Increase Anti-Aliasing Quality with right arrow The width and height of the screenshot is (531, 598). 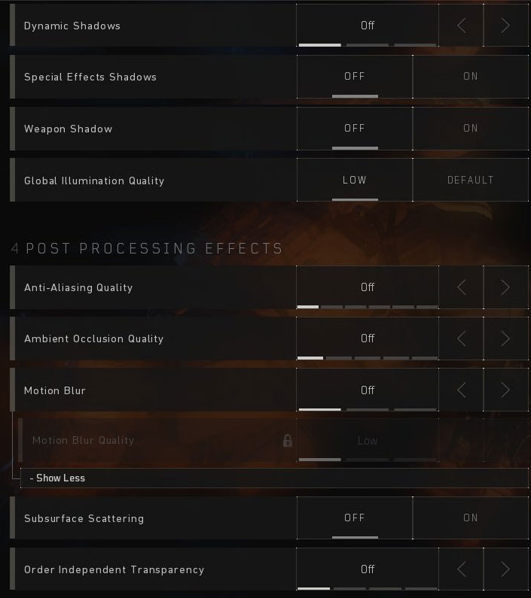(x=506, y=287)
